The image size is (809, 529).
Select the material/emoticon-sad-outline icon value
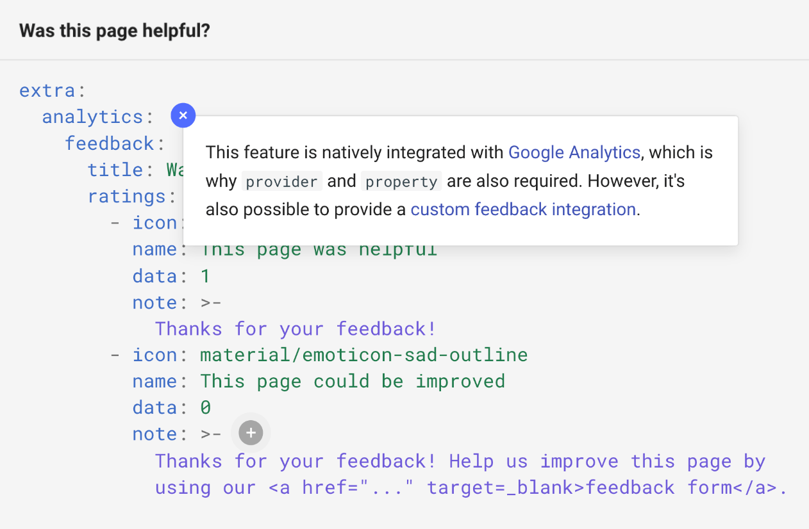(x=364, y=354)
